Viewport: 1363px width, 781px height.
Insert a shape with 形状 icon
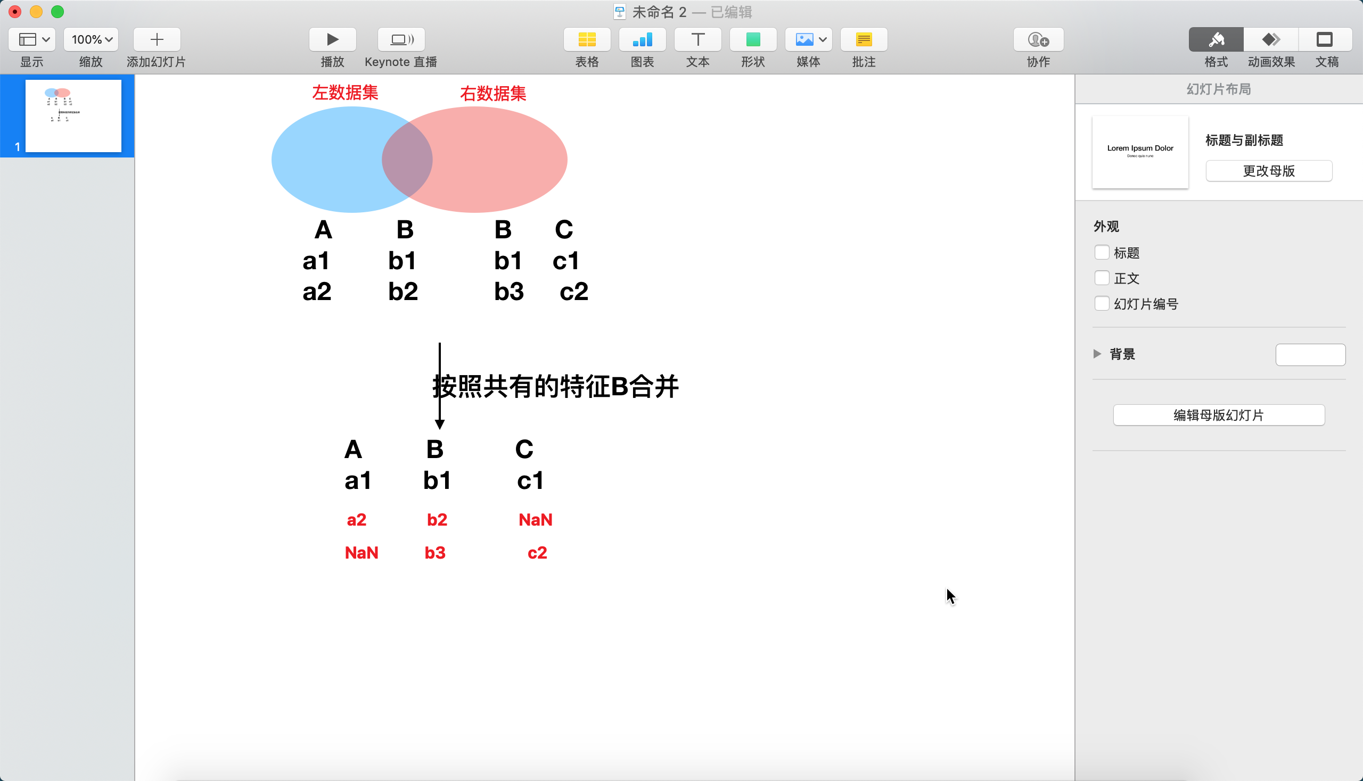tap(753, 40)
